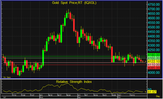Click the 9/7 date marker
Screen dimensions: 163x99
(x=86, y=95)
